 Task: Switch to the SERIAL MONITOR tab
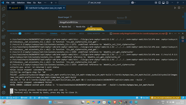click(94, 34)
